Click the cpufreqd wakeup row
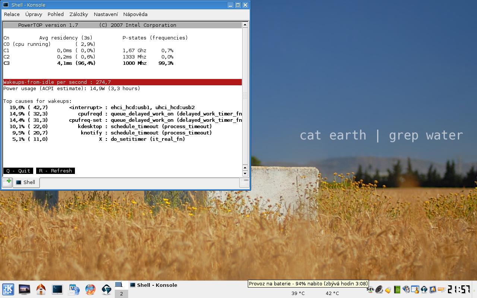 click(x=126, y=114)
